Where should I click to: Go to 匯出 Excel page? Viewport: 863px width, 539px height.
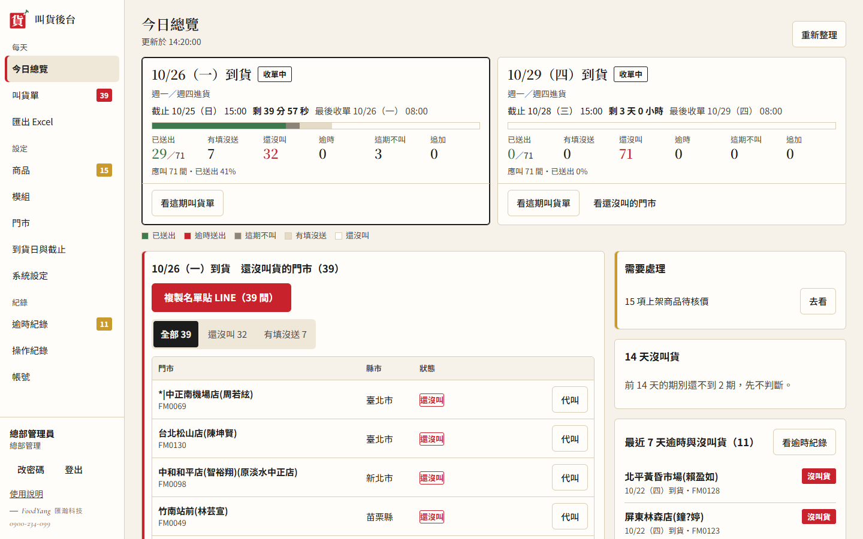(62, 122)
